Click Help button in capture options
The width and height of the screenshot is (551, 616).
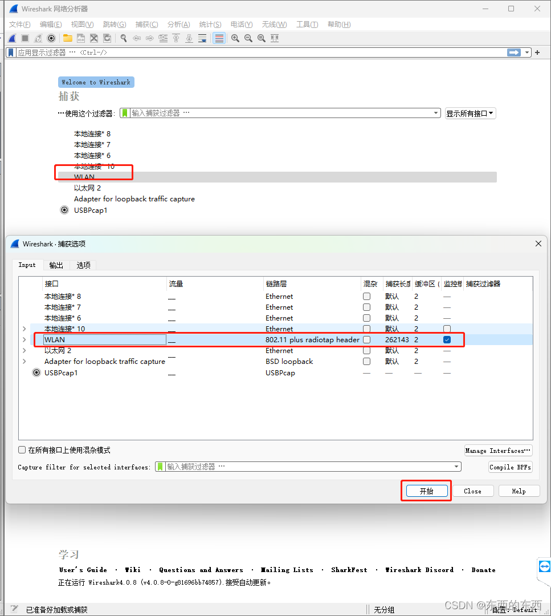[x=519, y=491]
